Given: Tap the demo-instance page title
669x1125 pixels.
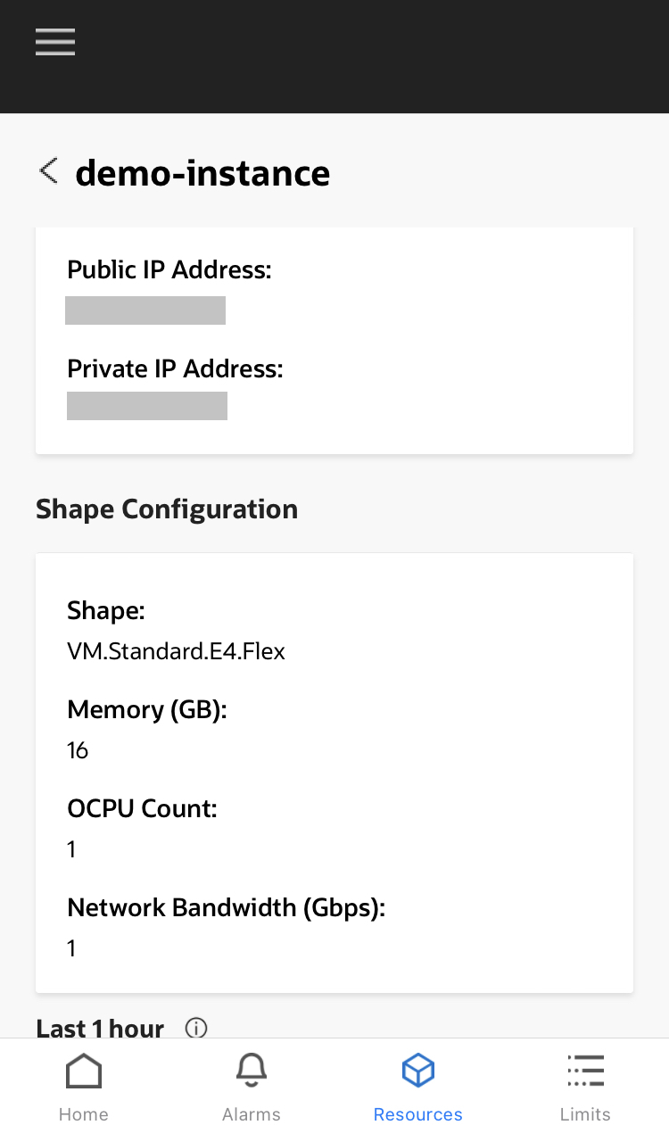Looking at the screenshot, I should [x=202, y=172].
